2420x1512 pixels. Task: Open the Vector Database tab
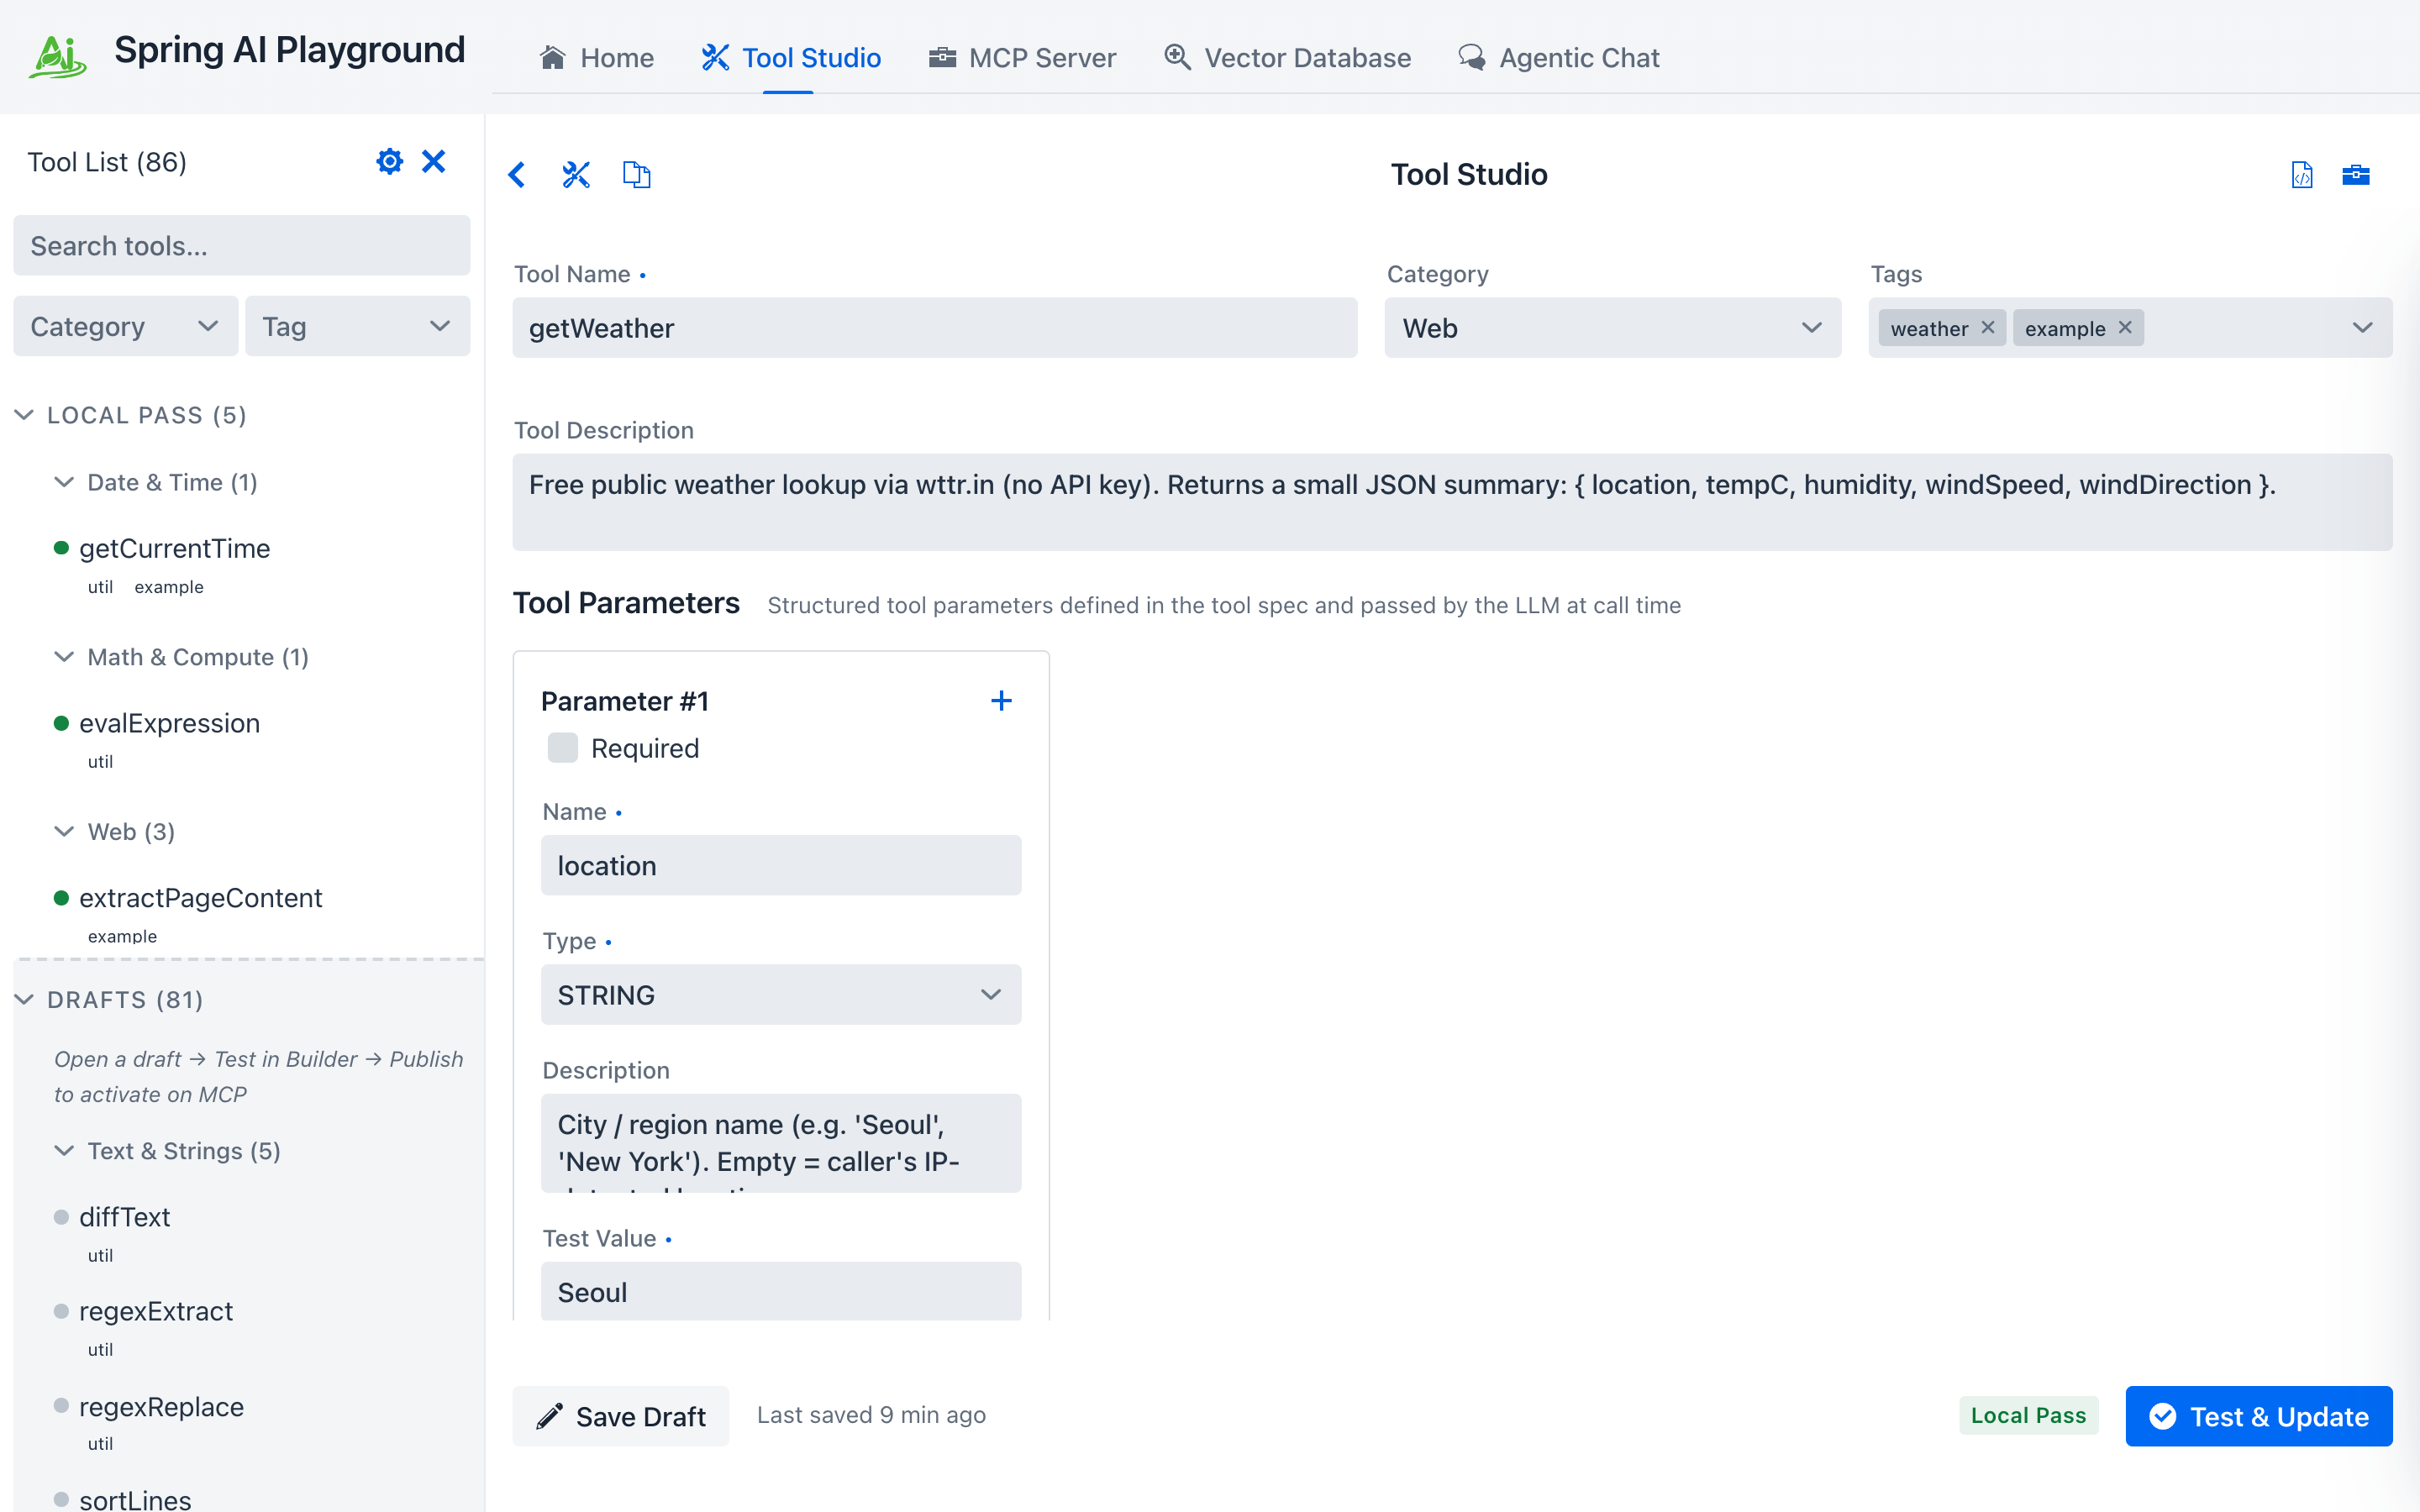point(1287,57)
